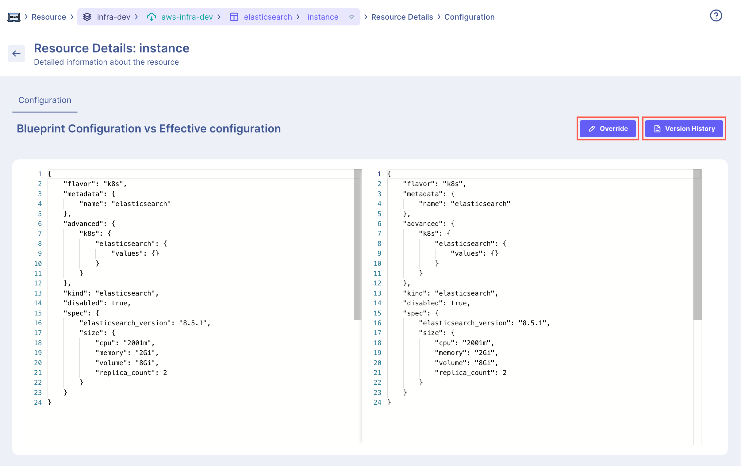
Task: Open the aws-infra-dev breadcrumb chevron
Action: [219, 17]
